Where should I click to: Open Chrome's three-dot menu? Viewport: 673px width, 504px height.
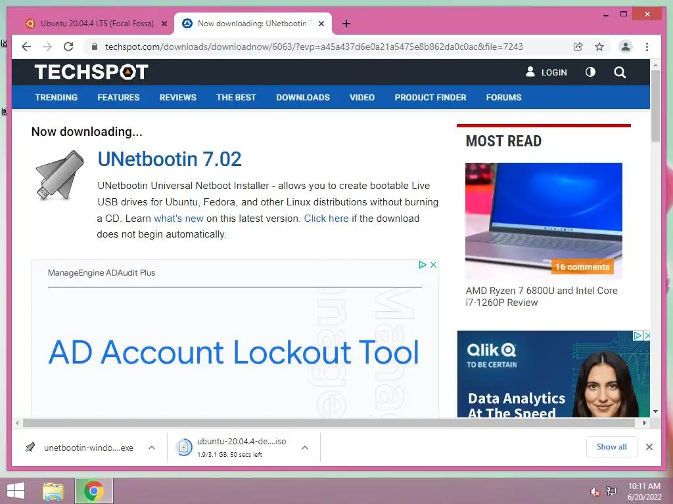(x=647, y=47)
